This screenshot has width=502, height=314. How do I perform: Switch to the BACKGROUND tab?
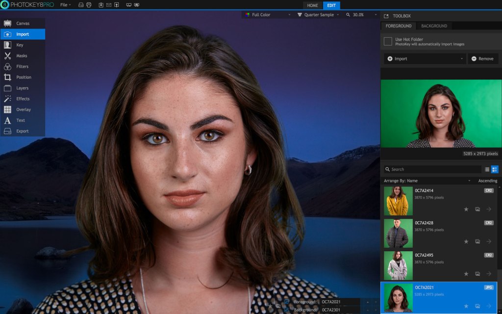pos(434,26)
